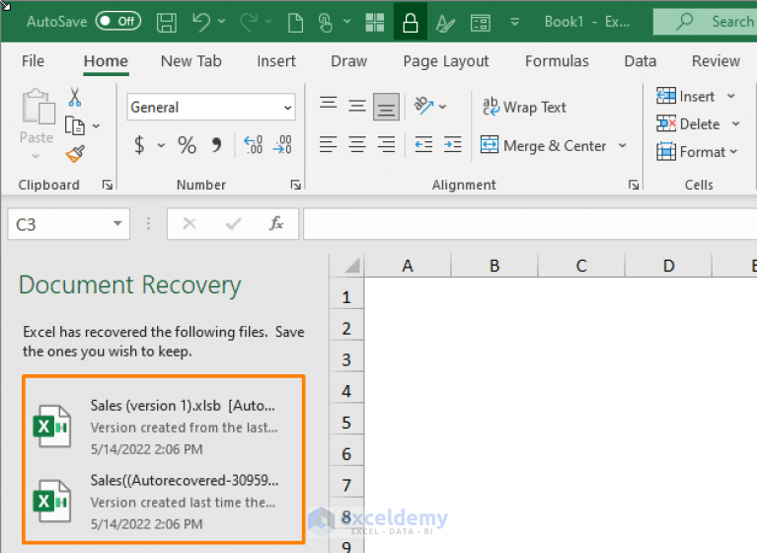The image size is (757, 553).
Task: Click into the Search box
Action: coord(706,22)
